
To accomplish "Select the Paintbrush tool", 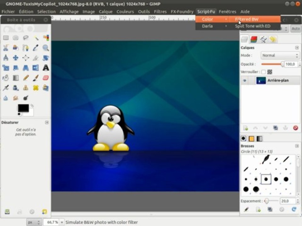I will (36, 78).
